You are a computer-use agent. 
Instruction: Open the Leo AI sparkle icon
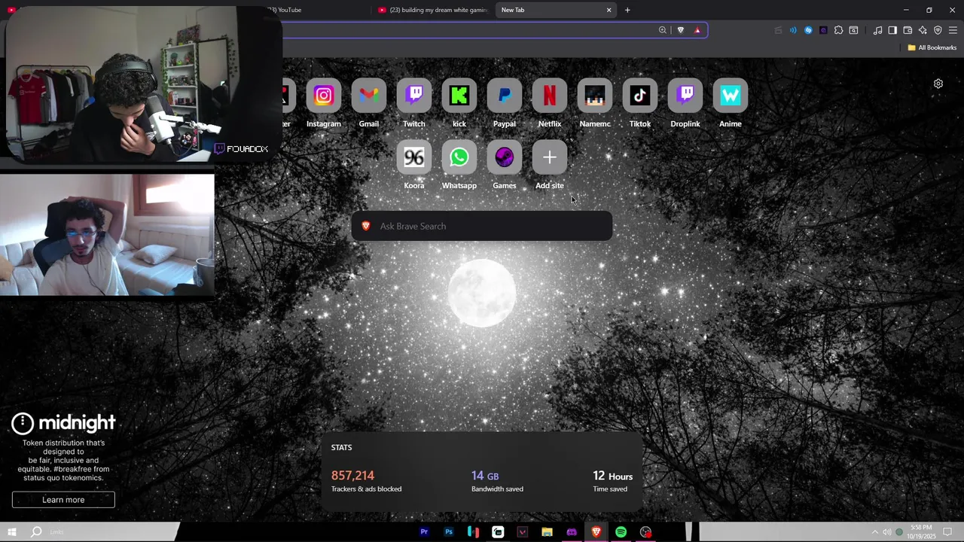click(x=923, y=30)
